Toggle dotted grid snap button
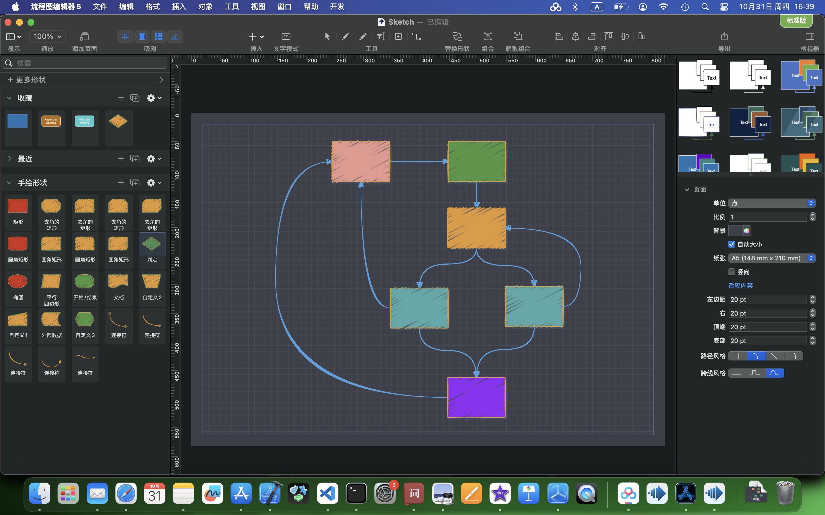The width and height of the screenshot is (825, 515). (x=158, y=36)
